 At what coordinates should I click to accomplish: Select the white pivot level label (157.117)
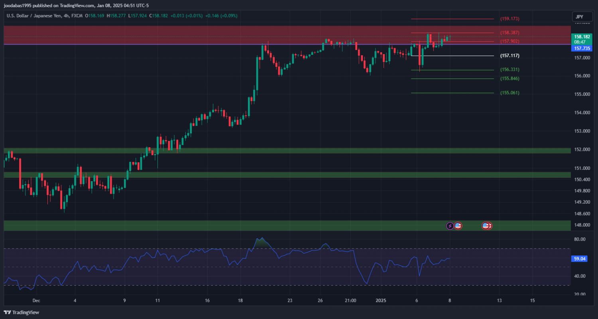(509, 56)
